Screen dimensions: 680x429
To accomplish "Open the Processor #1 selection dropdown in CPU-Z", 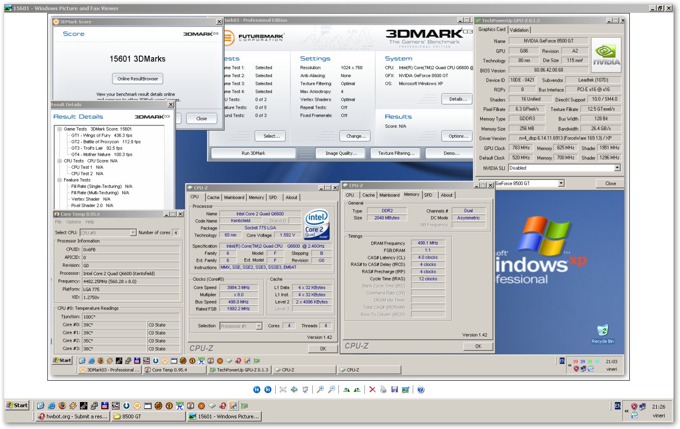I will point(259,326).
